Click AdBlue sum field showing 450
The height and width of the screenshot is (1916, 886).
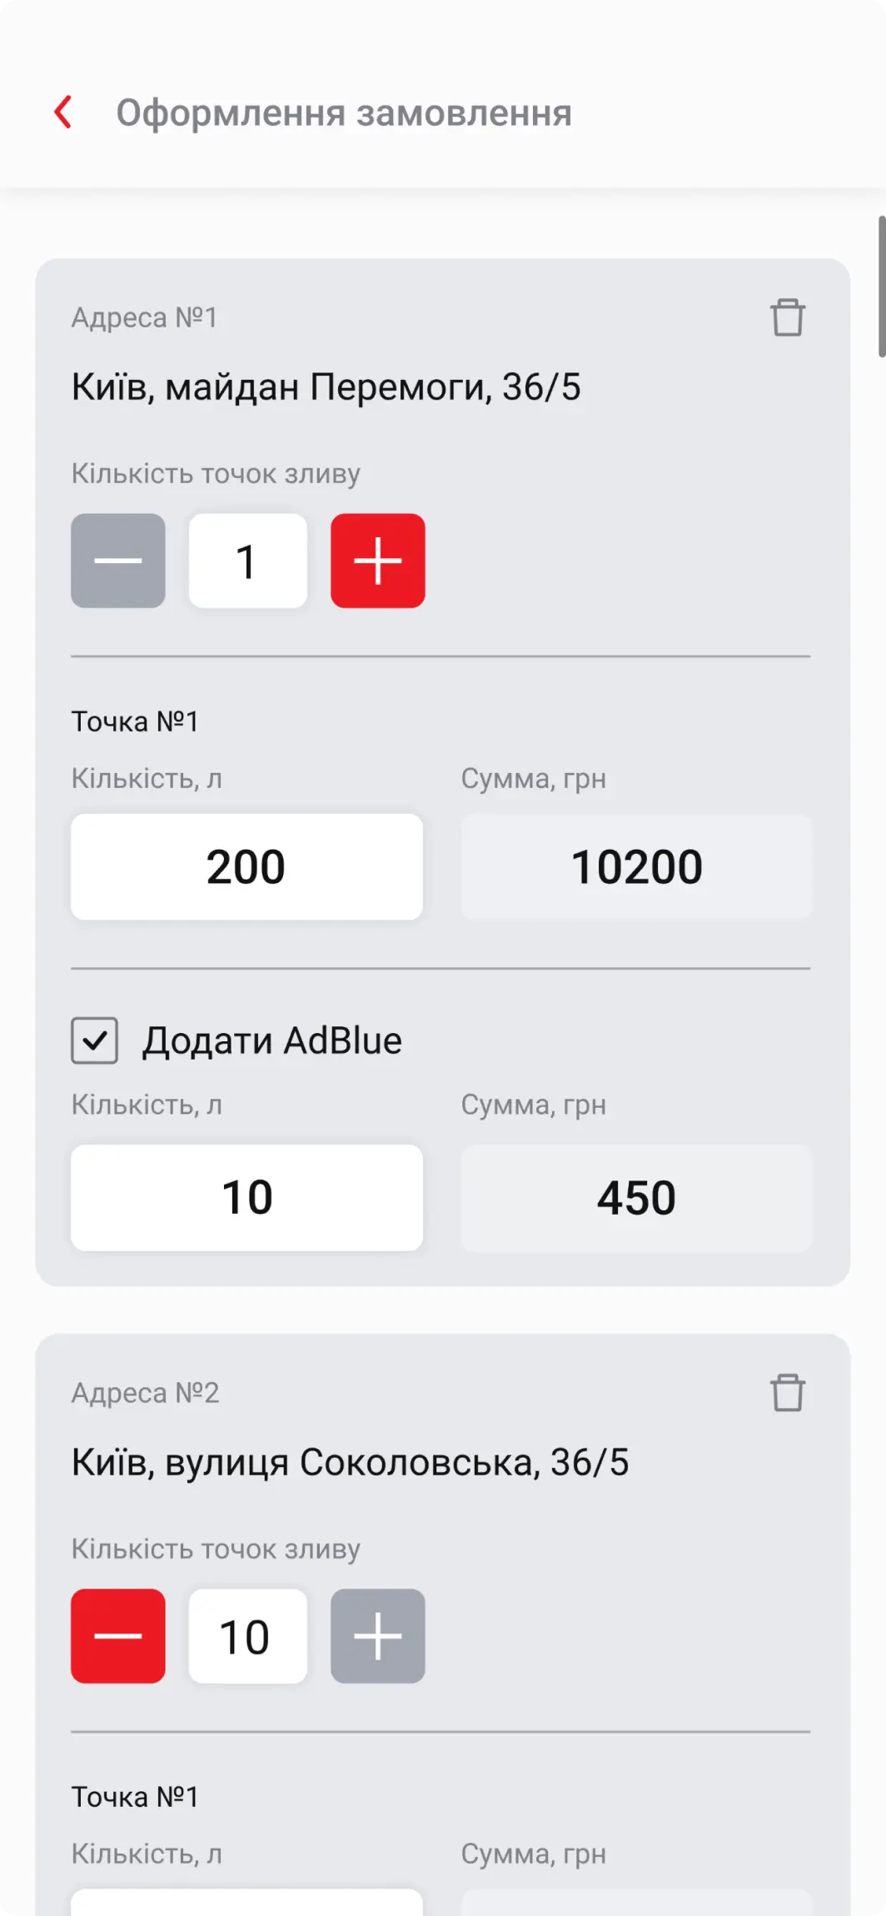636,1197
